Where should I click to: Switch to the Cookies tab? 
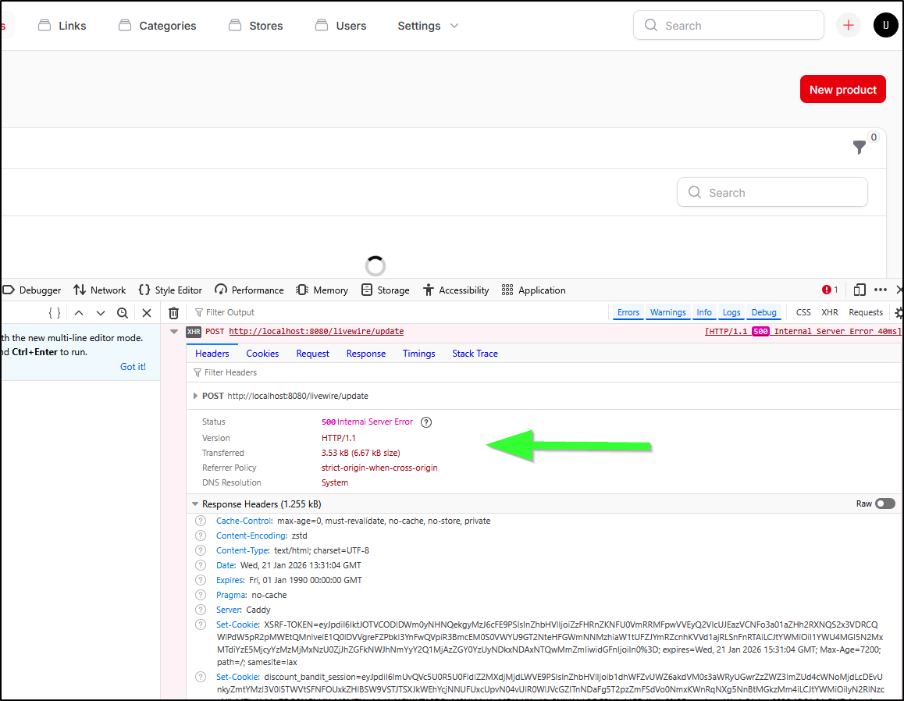(262, 354)
